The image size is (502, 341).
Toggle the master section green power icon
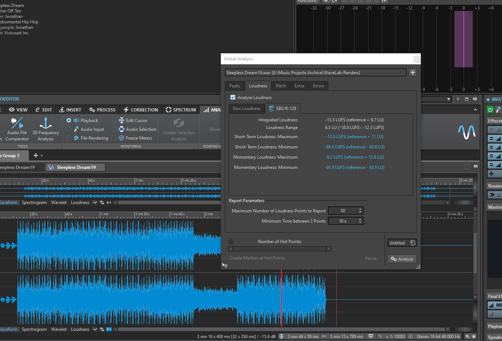(490, 109)
